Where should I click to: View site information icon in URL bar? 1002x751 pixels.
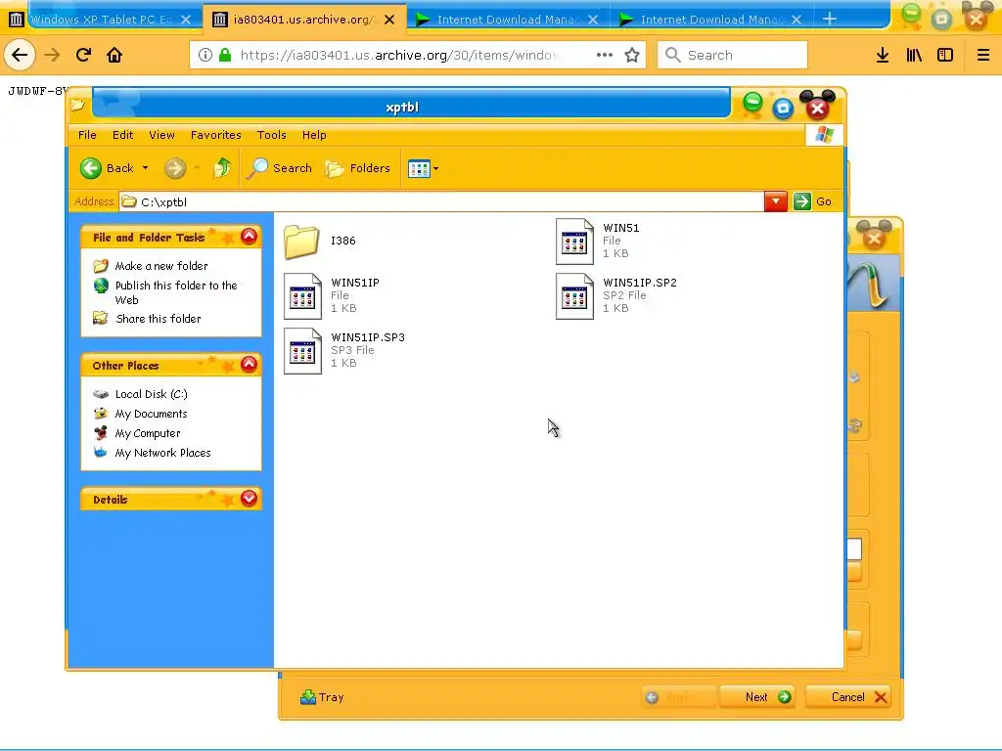(205, 55)
